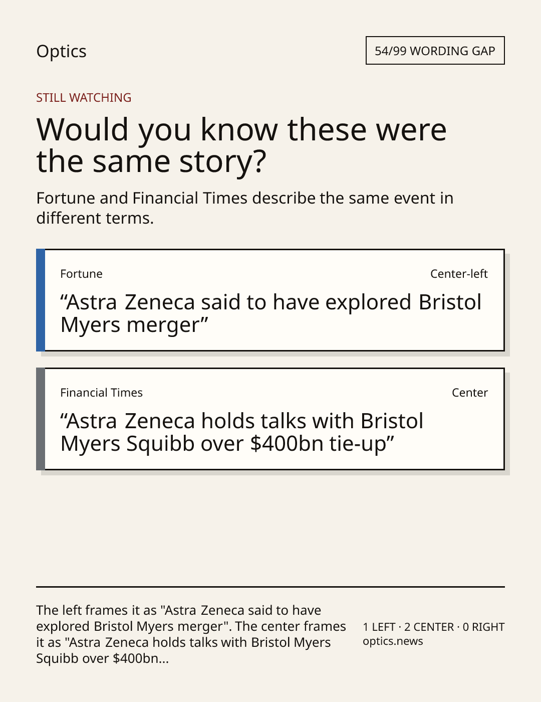Click the 'Astra Zeneca said to have explored' quote
541x702 pixels.
point(270,313)
